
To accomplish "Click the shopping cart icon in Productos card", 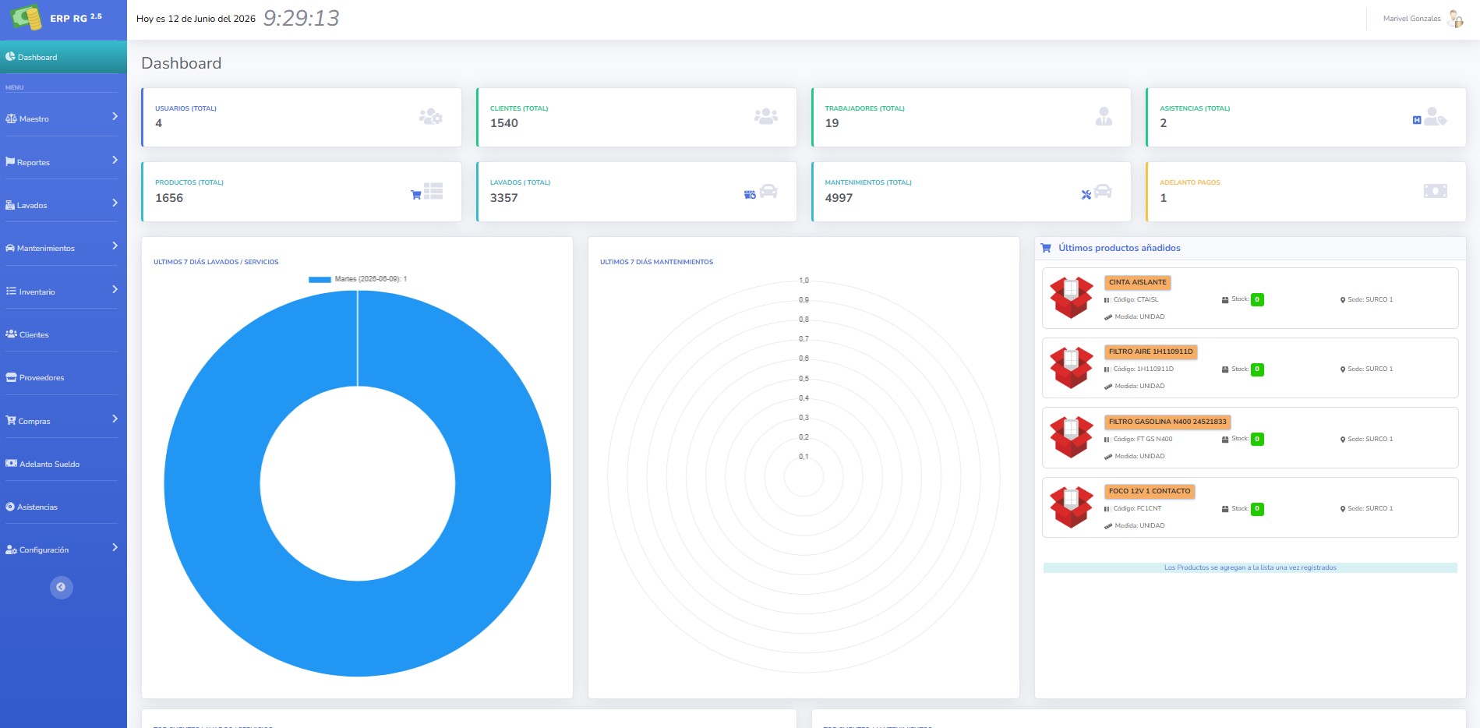I will [416, 195].
